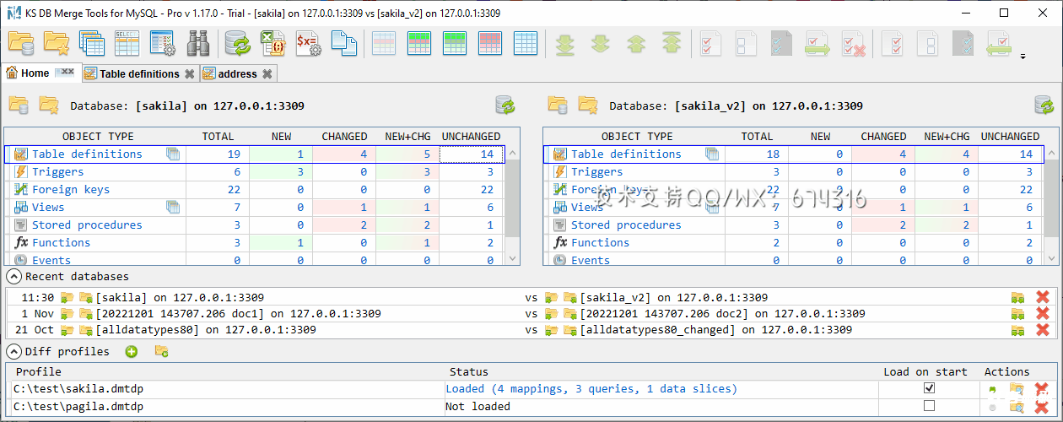Toggle uncheck all right items icon
The image size is (1063, 422).
click(928, 42)
